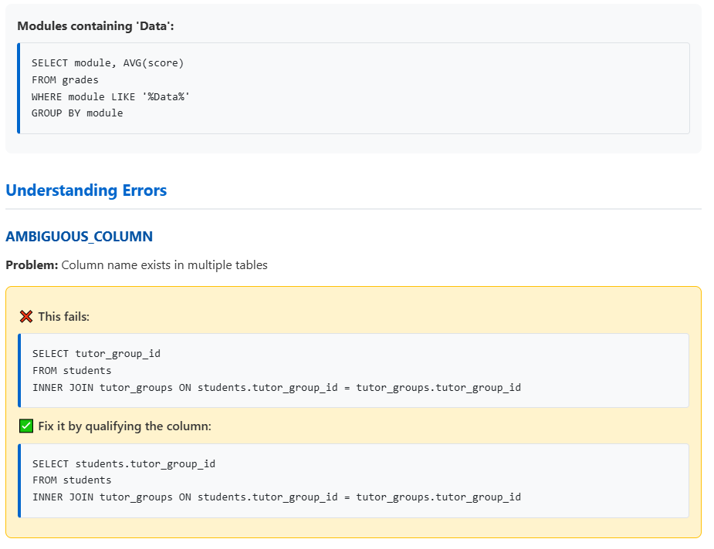Click the 'GROUP BY module' code line
The width and height of the screenshot is (714, 549).
point(77,113)
